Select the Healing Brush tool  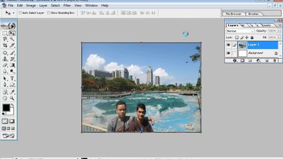tap(5, 53)
